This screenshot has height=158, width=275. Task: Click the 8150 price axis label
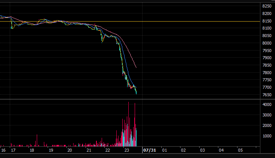tap(267, 21)
